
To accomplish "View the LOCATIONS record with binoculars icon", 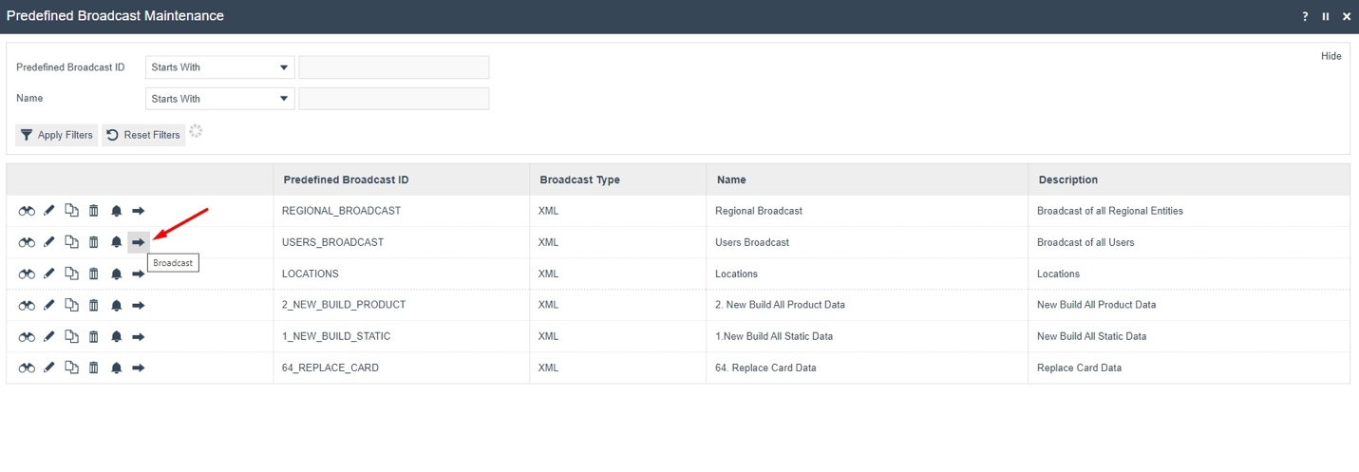I will 27,274.
